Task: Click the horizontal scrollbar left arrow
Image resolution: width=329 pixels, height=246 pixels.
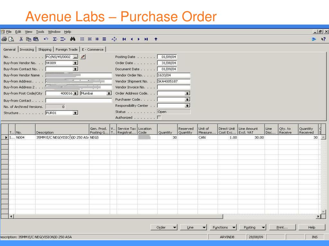Action: click(x=11, y=217)
